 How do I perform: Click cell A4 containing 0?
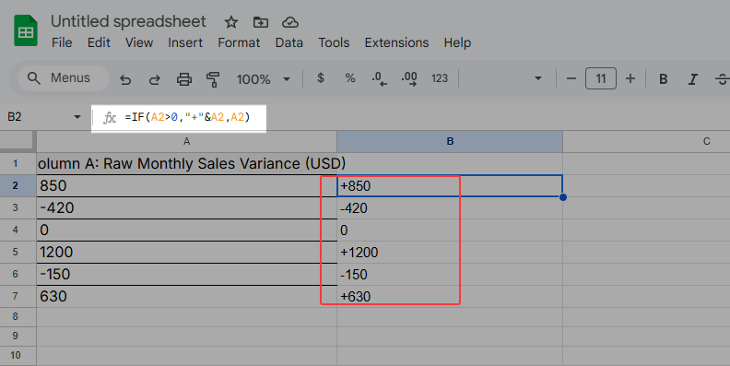click(x=187, y=230)
